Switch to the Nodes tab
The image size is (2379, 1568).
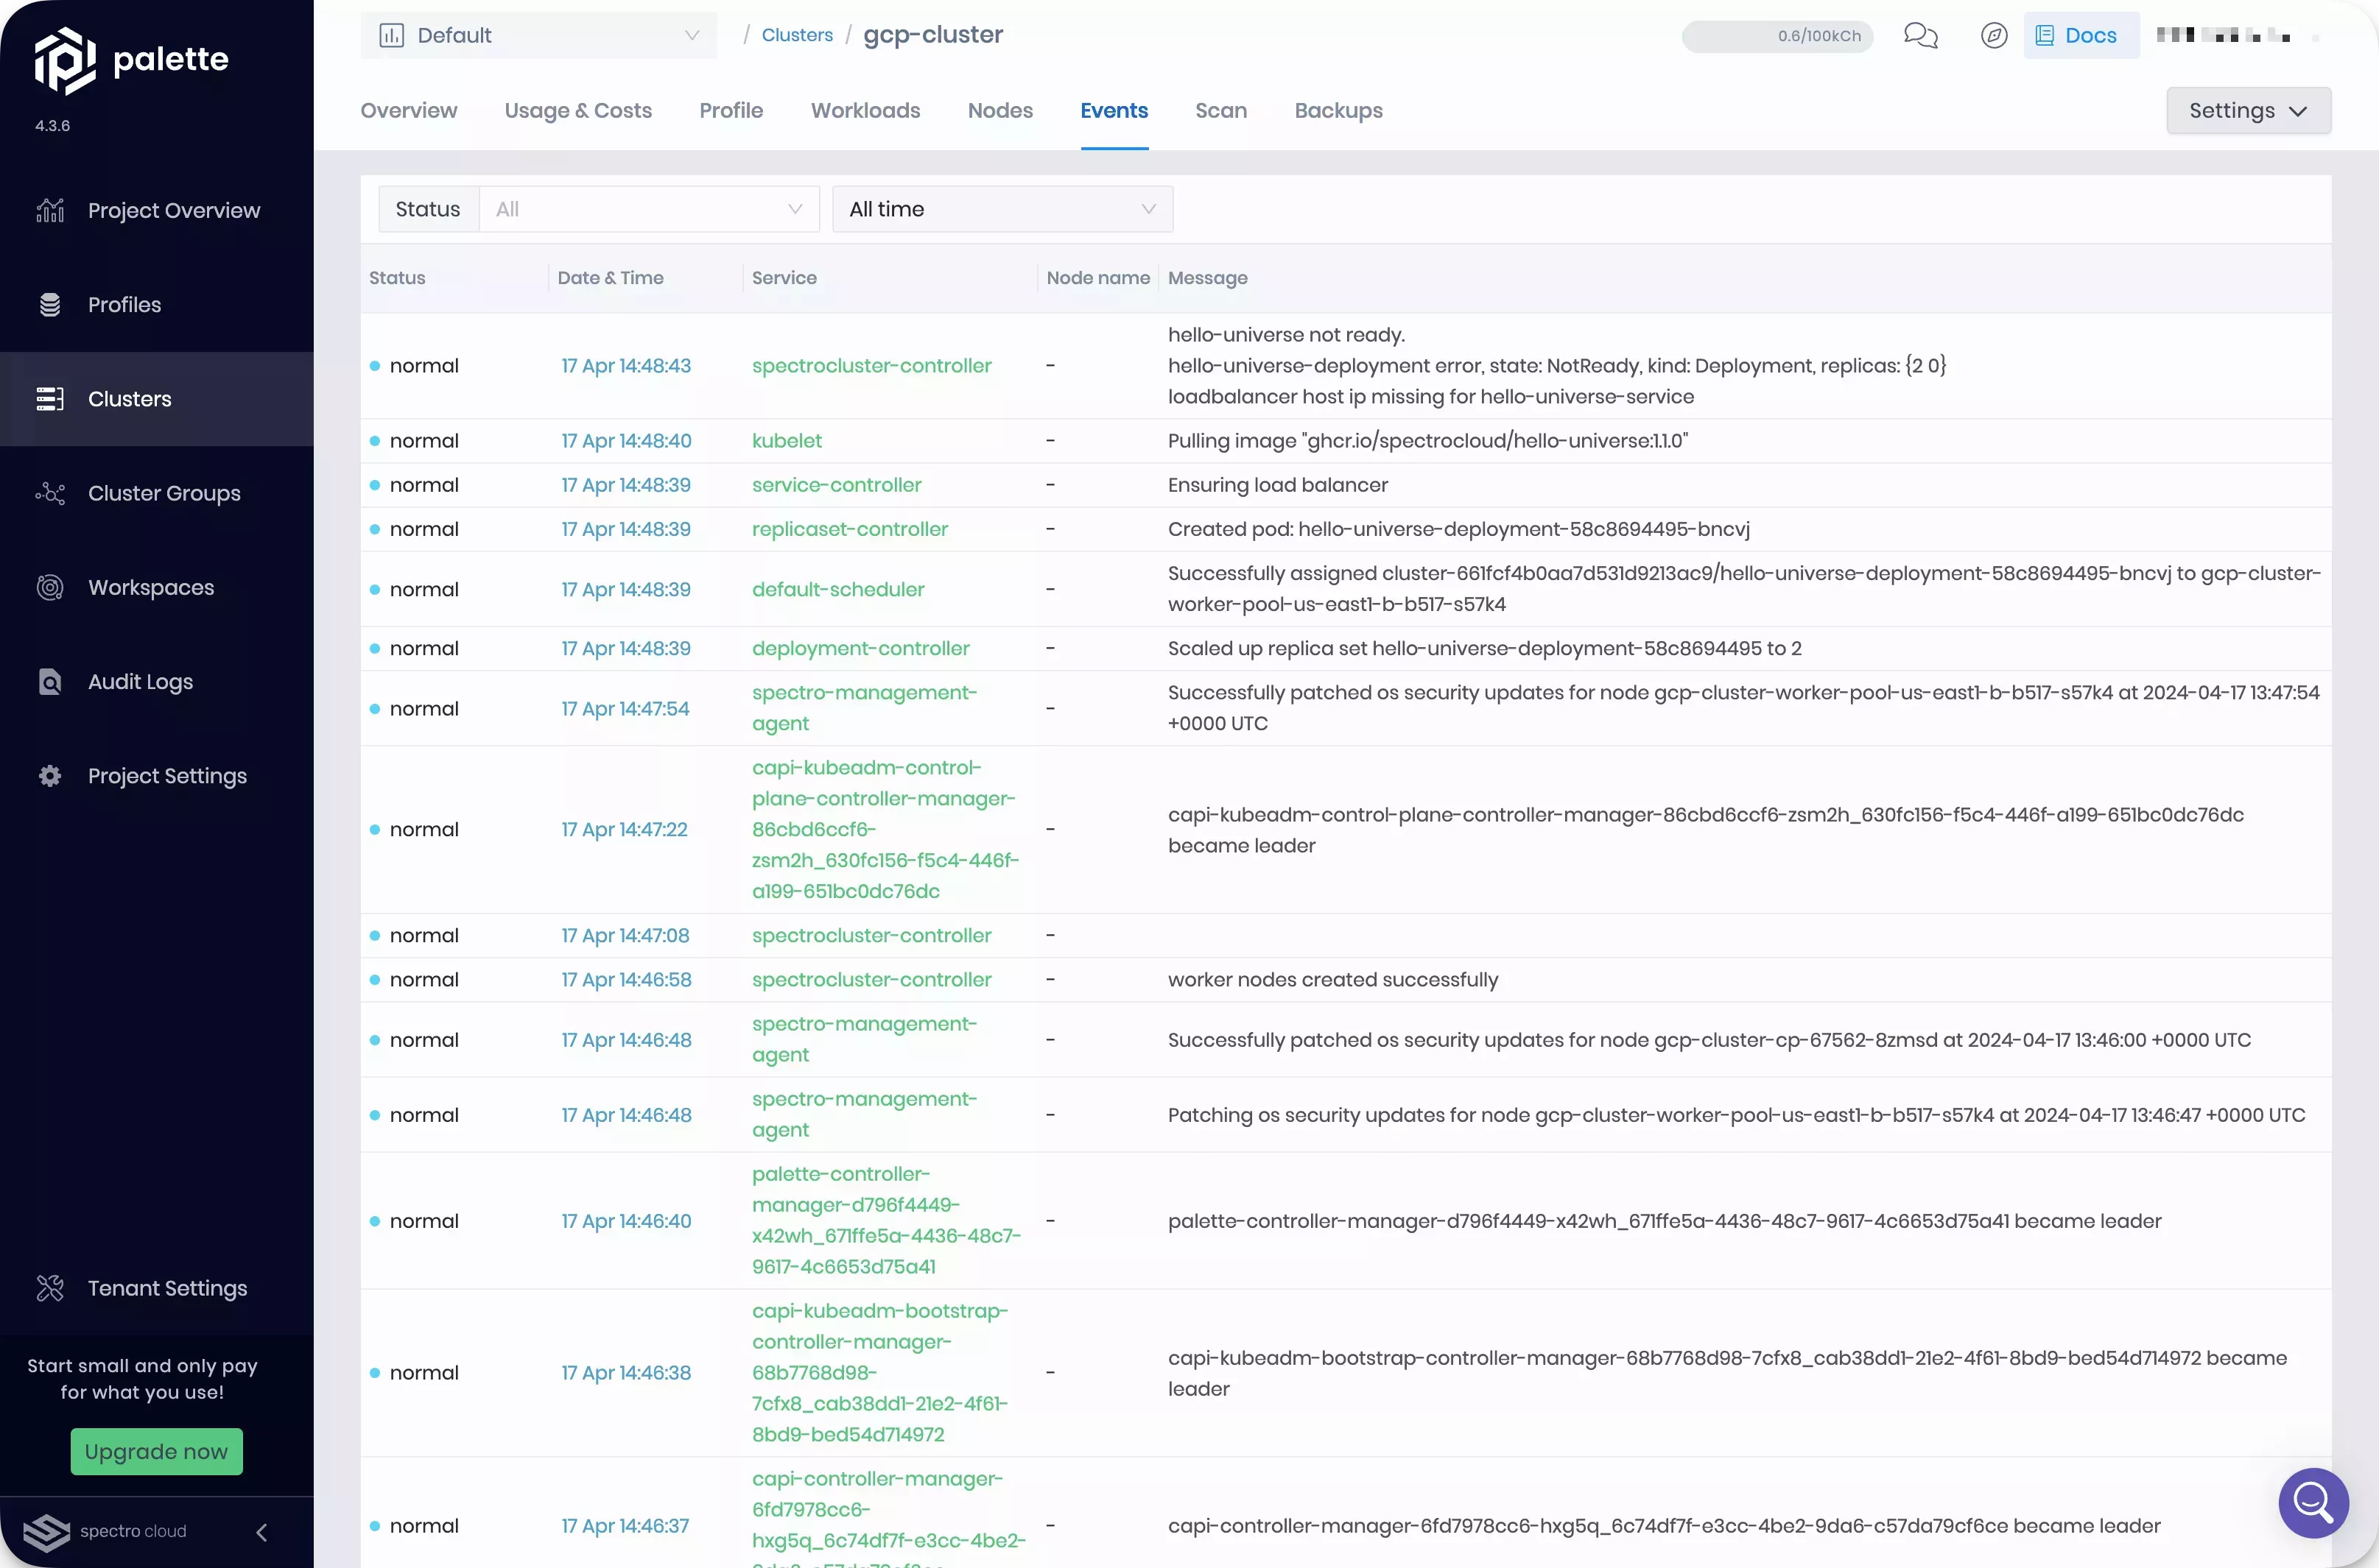coord(999,111)
